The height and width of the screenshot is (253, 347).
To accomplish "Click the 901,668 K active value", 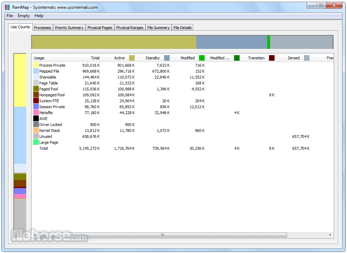I will tap(126, 65).
